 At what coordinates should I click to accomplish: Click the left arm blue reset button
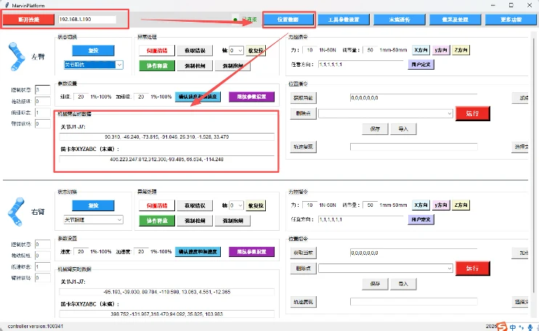(93, 51)
